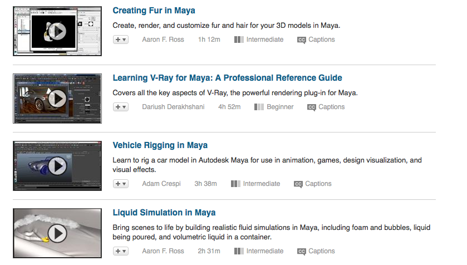Click Intermediate level icon for Vehicle Rigging
Viewport: 467px width, 265px height.
235,184
